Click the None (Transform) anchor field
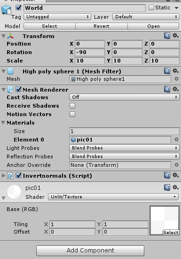The height and width of the screenshot is (259, 181). pos(120,165)
